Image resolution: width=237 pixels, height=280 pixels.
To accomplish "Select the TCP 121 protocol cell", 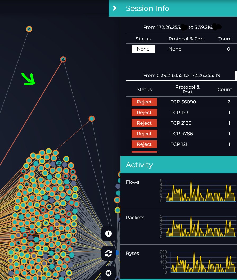I will pyautogui.click(x=179, y=144).
